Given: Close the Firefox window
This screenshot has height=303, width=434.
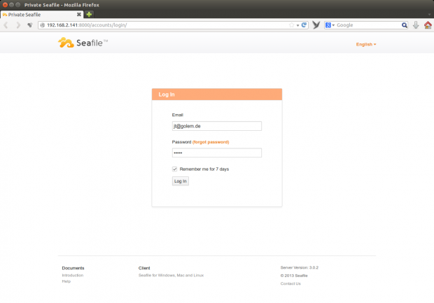Looking at the screenshot, I should tap(5, 5).
